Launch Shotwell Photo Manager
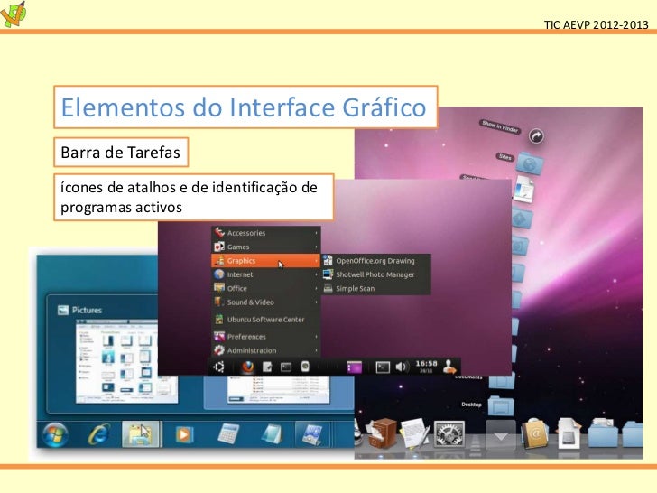 click(375, 274)
